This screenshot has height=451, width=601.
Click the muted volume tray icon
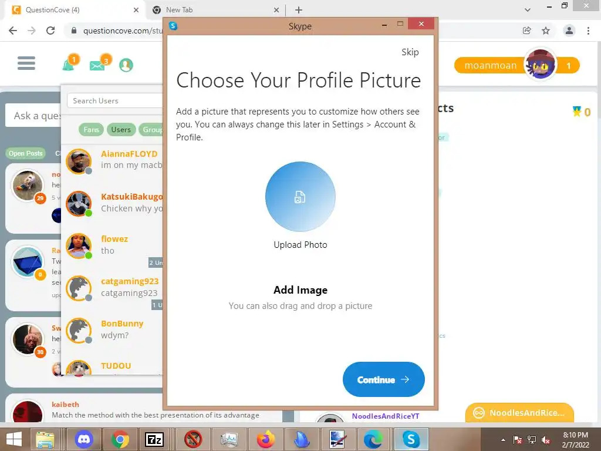pyautogui.click(x=545, y=440)
